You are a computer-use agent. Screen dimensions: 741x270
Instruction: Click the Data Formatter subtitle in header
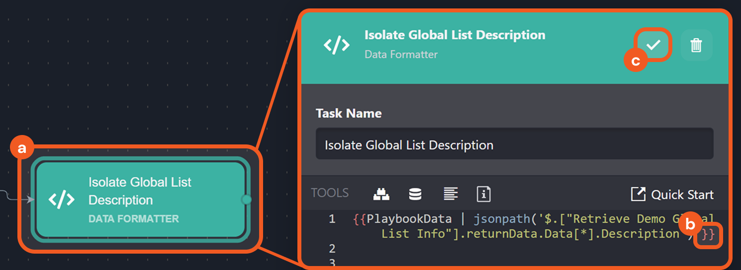[x=401, y=54]
